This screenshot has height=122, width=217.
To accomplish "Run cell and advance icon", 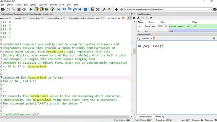I will 42,9.
